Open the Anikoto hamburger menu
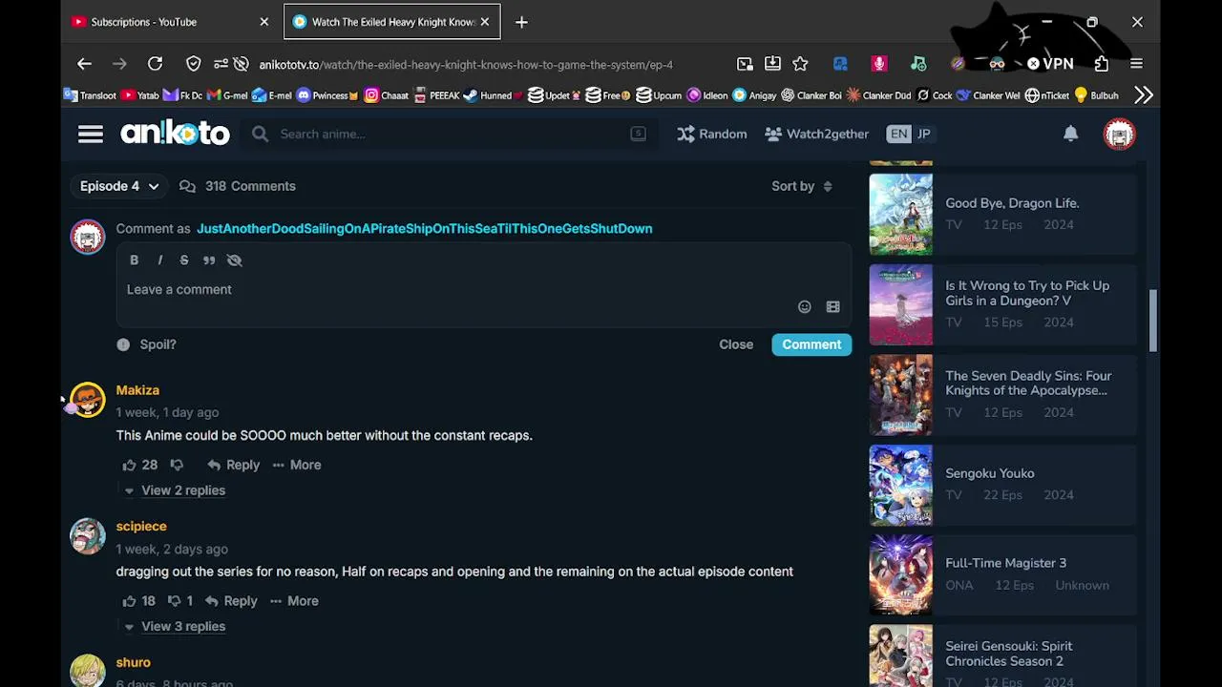Viewport: 1222px width, 687px height. click(91, 134)
